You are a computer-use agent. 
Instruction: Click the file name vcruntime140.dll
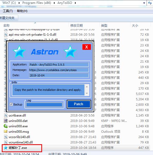[x=21, y=142]
